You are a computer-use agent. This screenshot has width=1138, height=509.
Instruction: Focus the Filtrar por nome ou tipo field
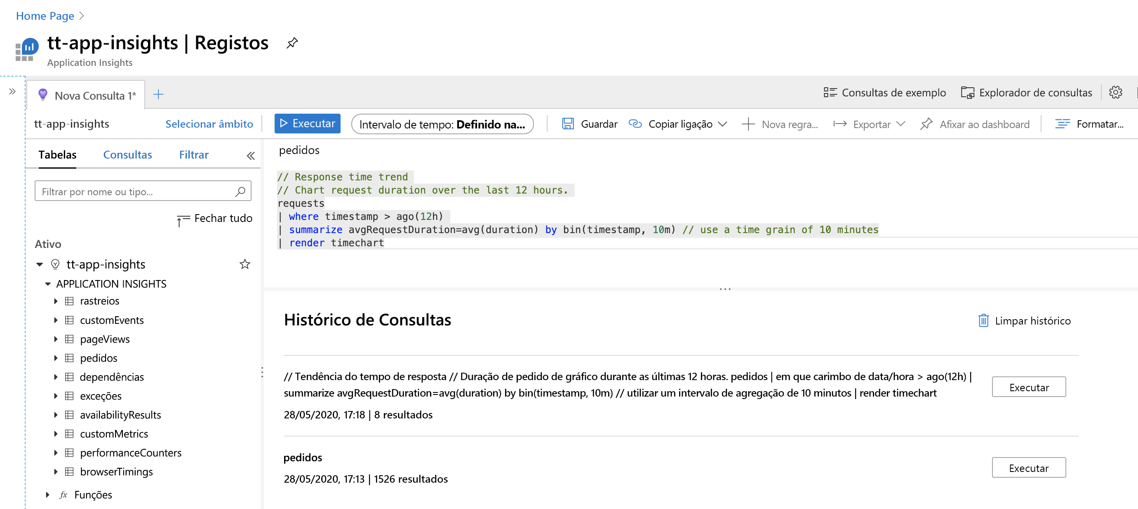click(x=143, y=191)
